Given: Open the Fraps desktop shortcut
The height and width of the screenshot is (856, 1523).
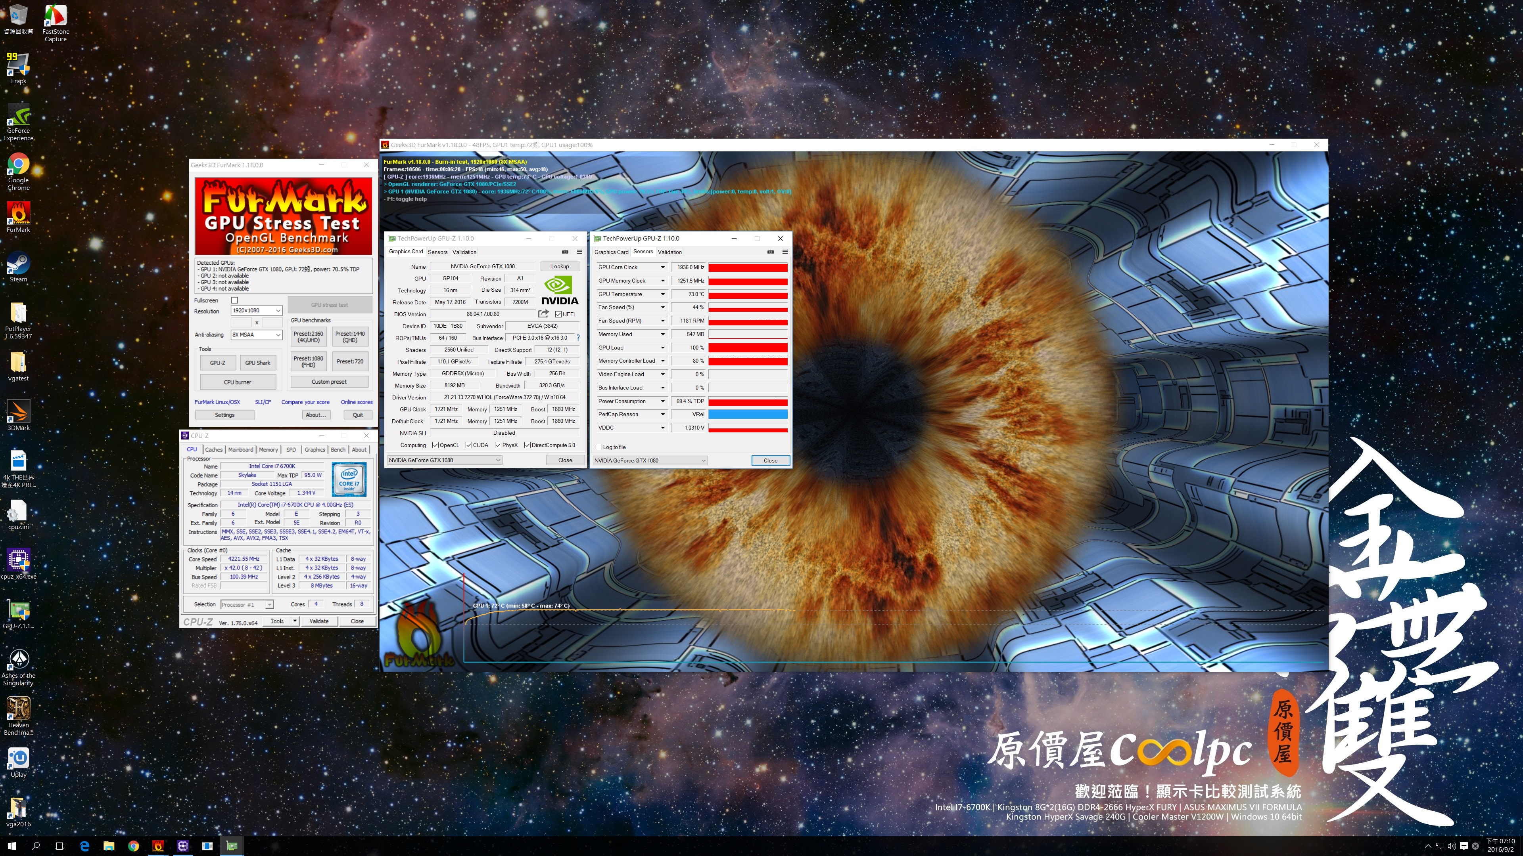Looking at the screenshot, I should click(18, 68).
